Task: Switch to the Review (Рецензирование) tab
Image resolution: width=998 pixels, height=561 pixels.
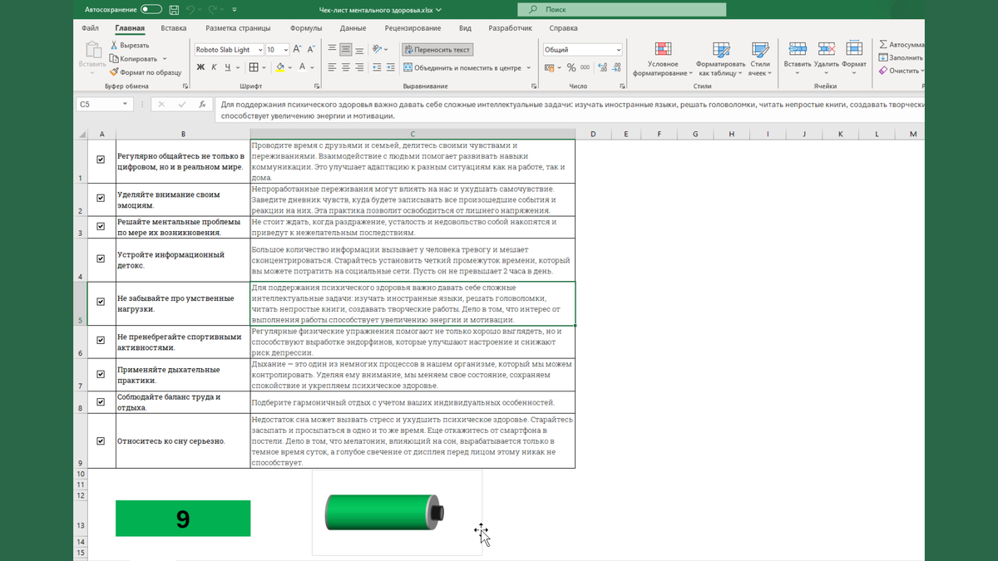Action: [x=413, y=27]
